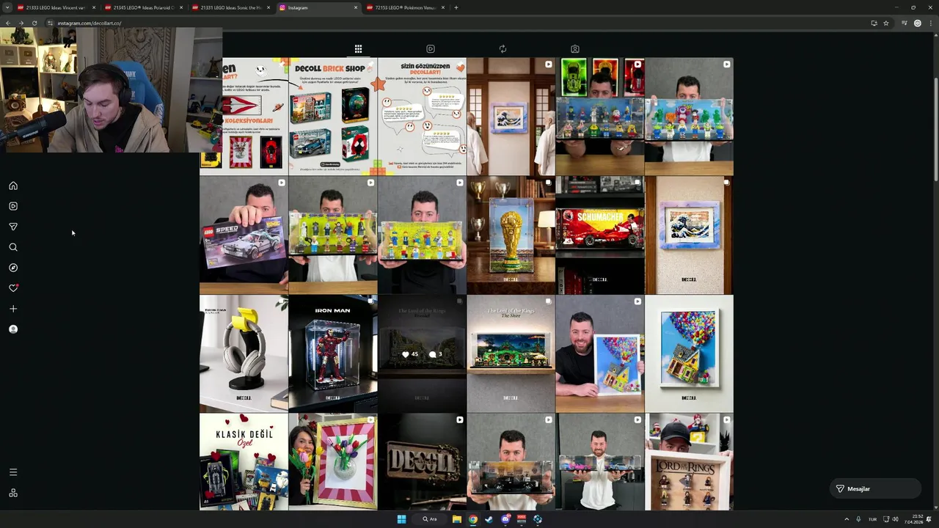Screen dimensions: 939x528
Task: Open Steam from the taskbar
Action: 489,519
